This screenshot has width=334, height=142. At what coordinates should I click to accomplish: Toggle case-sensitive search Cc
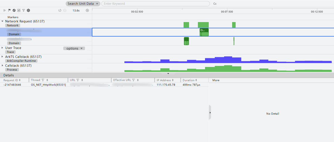tap(215, 4)
